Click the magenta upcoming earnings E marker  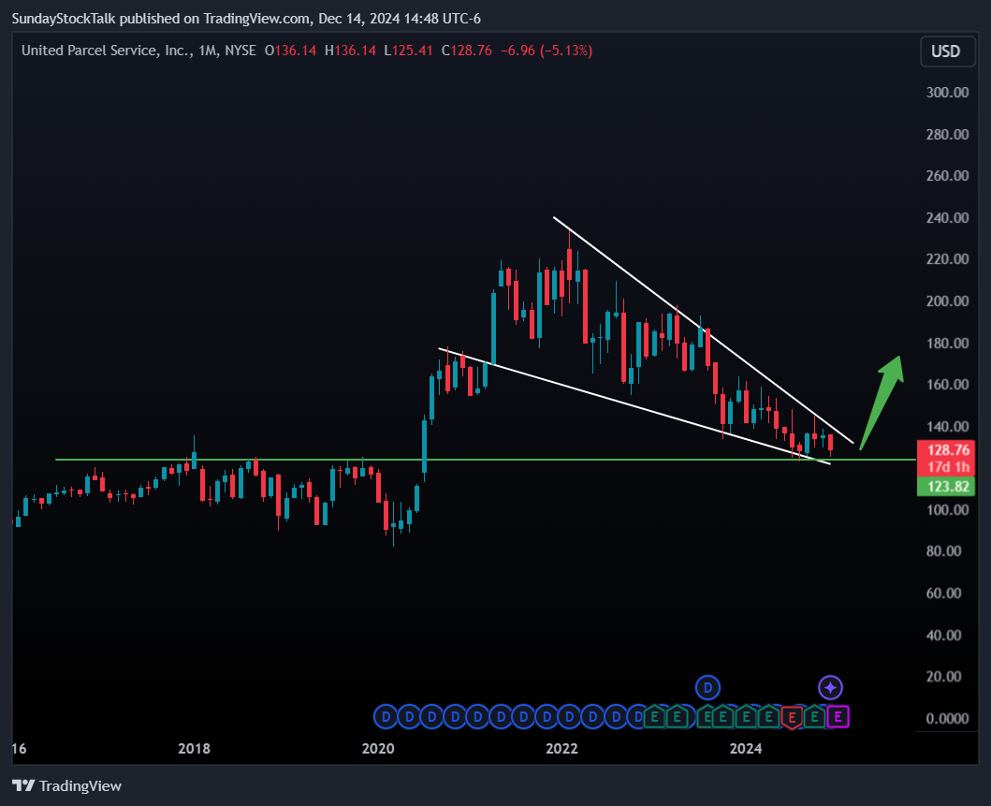pos(838,717)
